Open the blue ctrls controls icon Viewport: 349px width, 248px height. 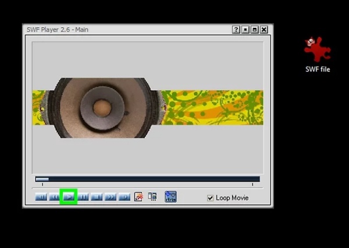170,196
